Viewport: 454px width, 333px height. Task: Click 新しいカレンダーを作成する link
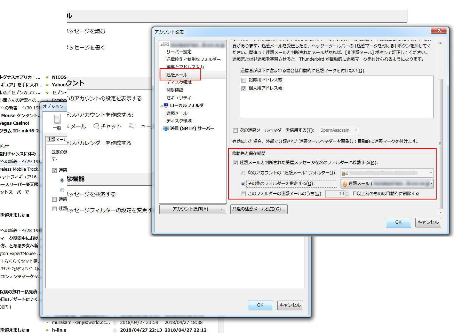coord(99,143)
